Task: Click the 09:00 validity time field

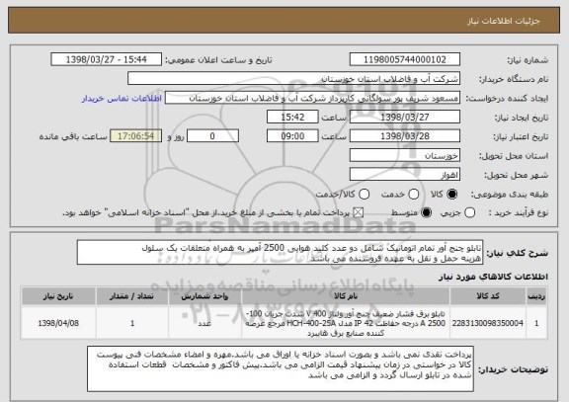Action: point(292,136)
